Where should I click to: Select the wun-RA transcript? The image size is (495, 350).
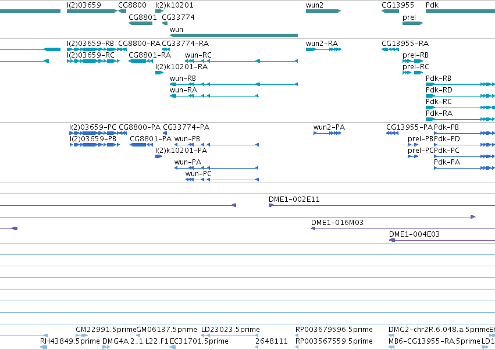pos(215,96)
